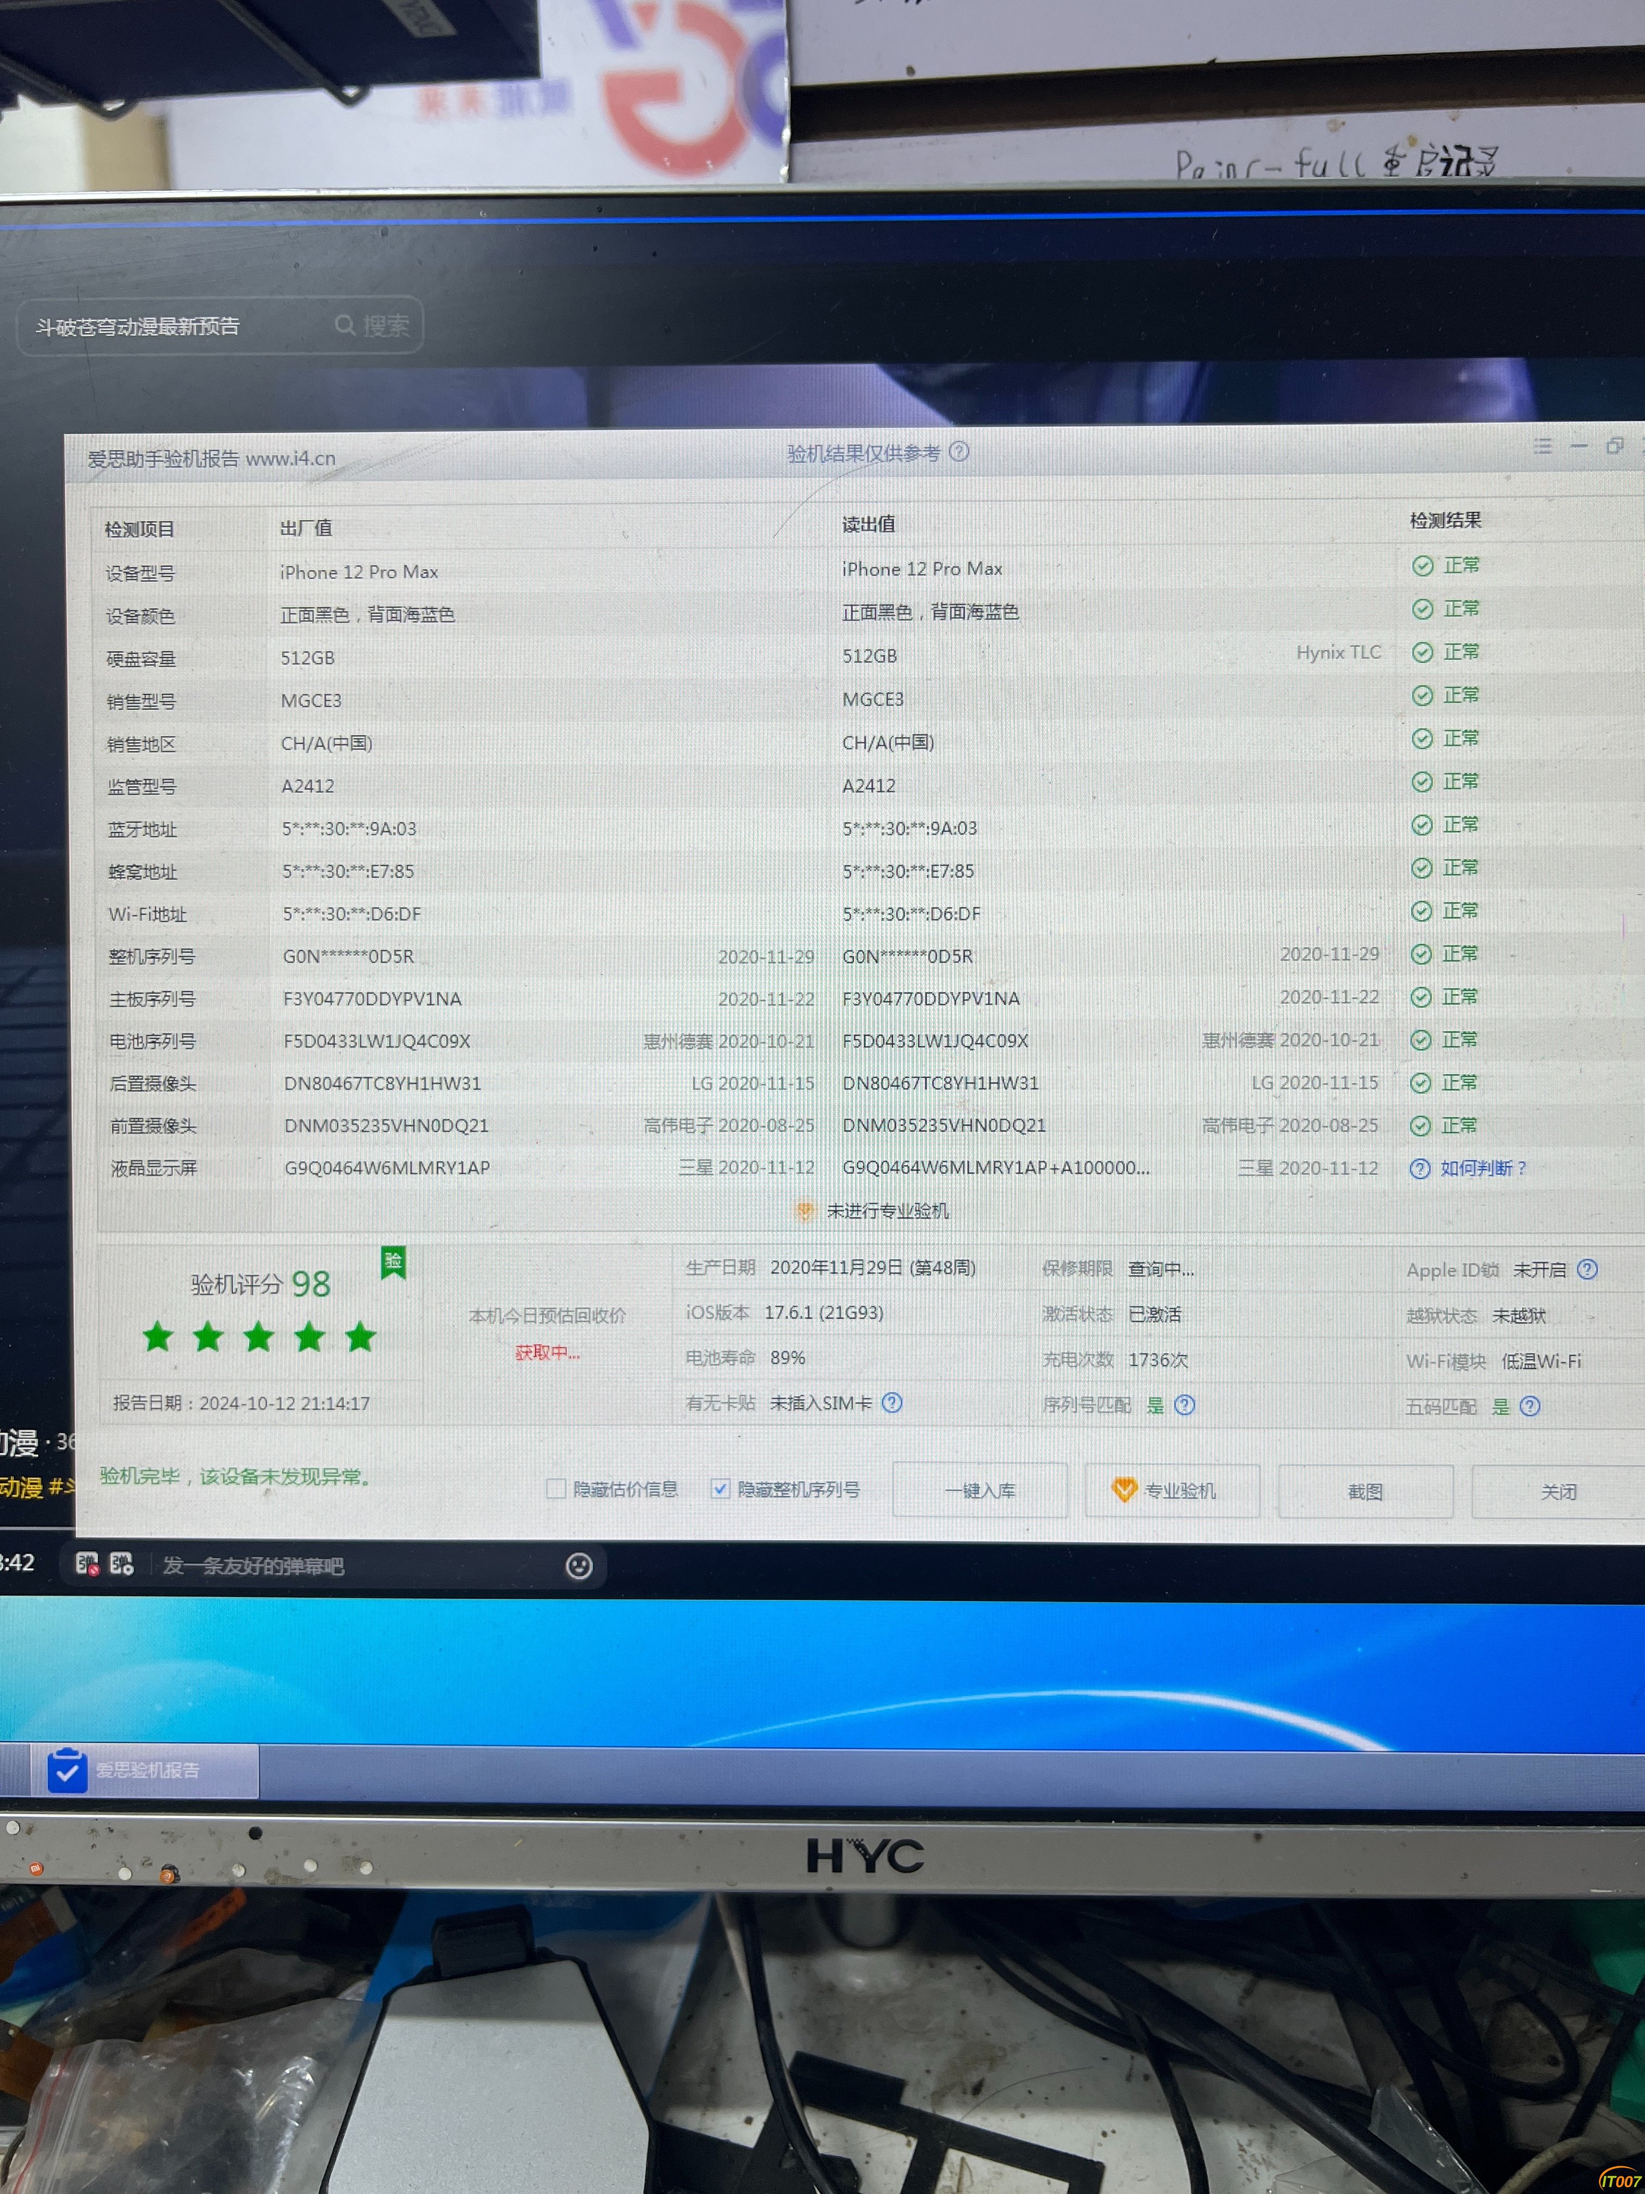Image resolution: width=1645 pixels, height=2194 pixels.
Task: Select the Hynix TLC text
Action: [x=1339, y=652]
